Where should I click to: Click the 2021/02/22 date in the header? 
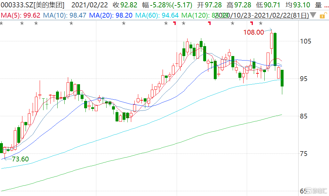pyautogui.click(x=90, y=5)
